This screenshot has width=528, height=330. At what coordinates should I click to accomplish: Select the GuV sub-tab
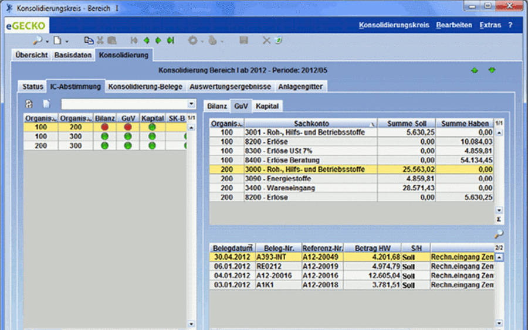[x=241, y=106]
